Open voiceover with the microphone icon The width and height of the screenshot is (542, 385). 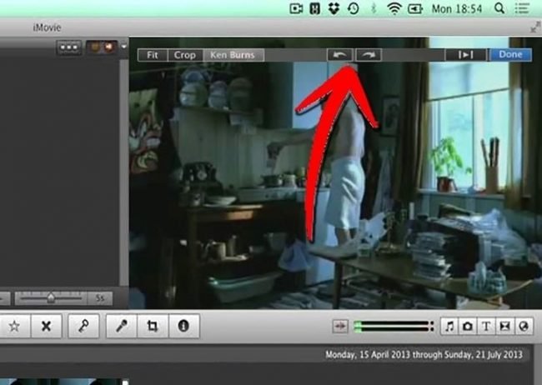coord(122,327)
